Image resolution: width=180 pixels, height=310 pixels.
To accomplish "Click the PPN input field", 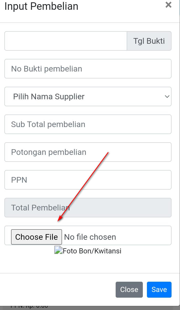I will click(x=88, y=180).
